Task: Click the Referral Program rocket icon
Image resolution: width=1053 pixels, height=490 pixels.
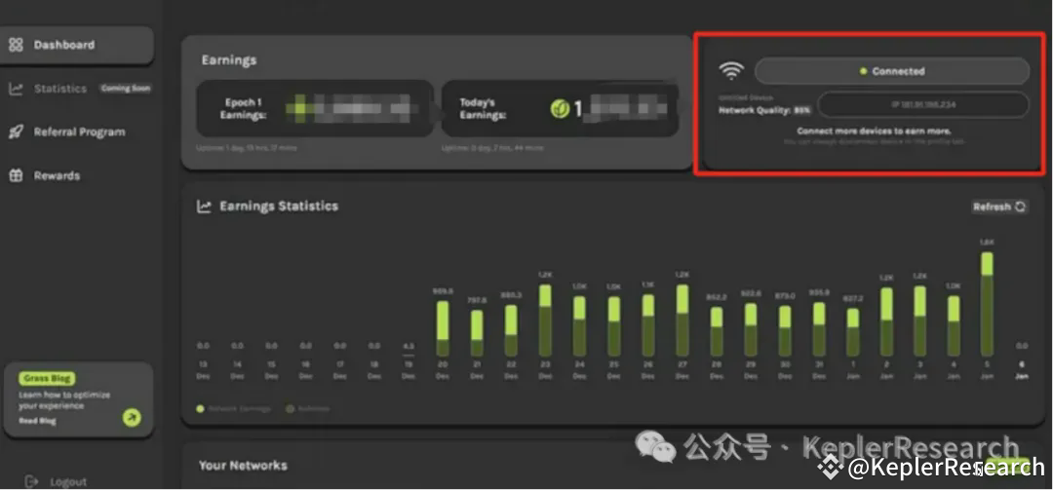Action: point(16,132)
